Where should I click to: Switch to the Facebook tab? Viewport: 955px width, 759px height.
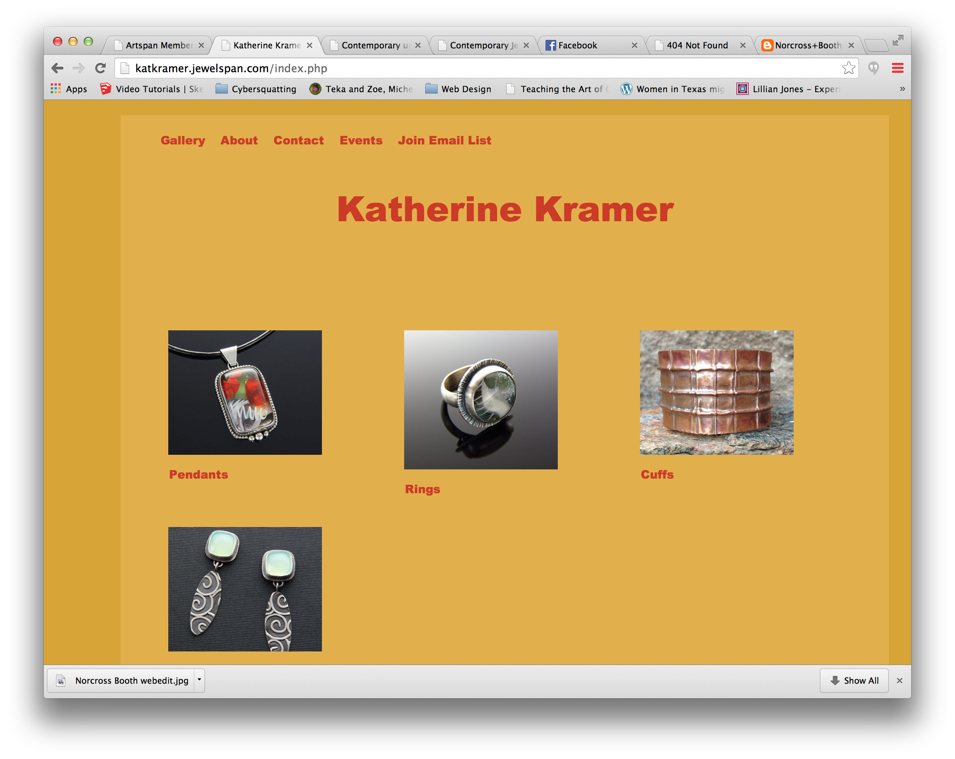[x=589, y=45]
